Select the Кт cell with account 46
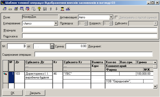Viewport: 160px width, 97px height. point(58,77)
